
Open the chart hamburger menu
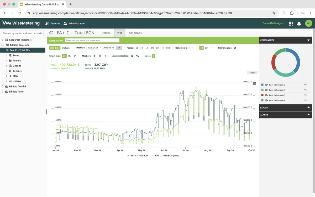coord(254,84)
